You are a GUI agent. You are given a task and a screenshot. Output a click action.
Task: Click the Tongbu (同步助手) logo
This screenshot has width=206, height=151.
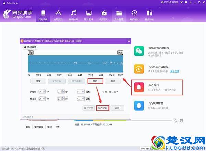tap(18, 14)
